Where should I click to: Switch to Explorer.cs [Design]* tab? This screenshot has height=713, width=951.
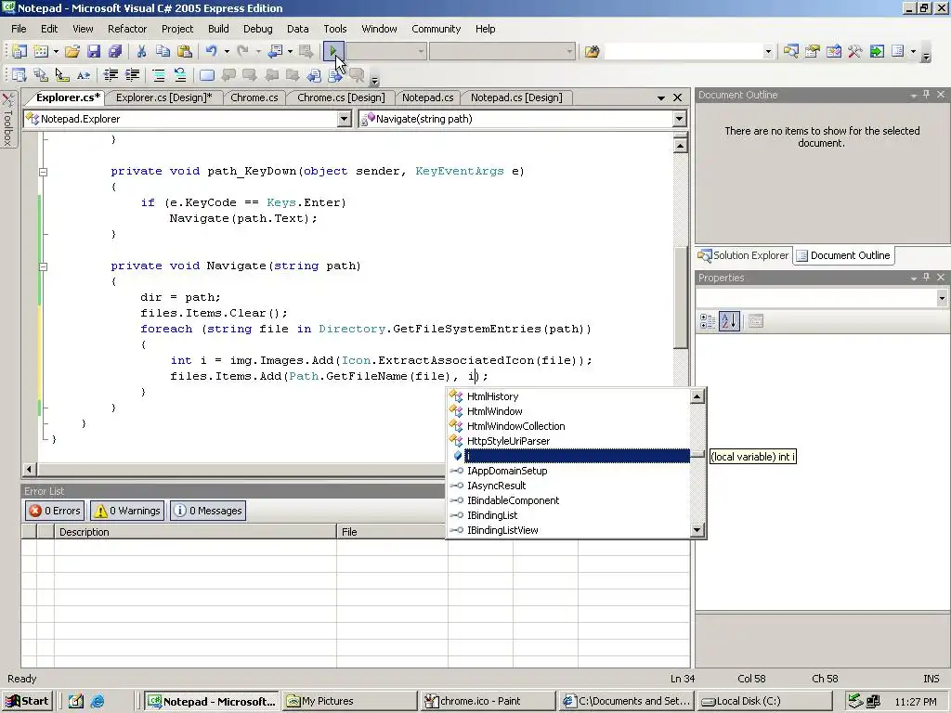click(x=163, y=97)
